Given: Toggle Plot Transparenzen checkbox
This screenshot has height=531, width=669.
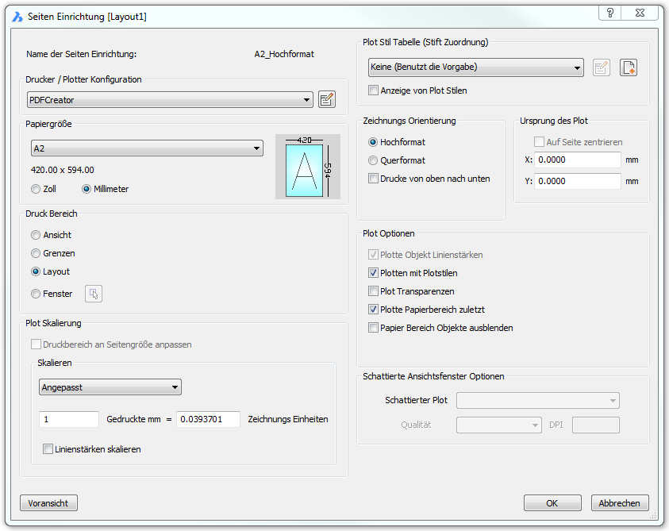Looking at the screenshot, I should (374, 291).
